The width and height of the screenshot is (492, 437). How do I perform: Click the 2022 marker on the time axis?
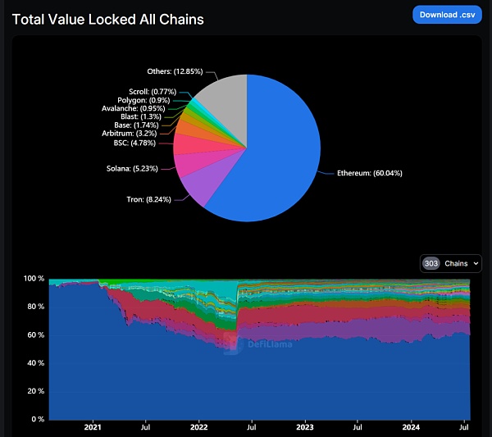198,427
